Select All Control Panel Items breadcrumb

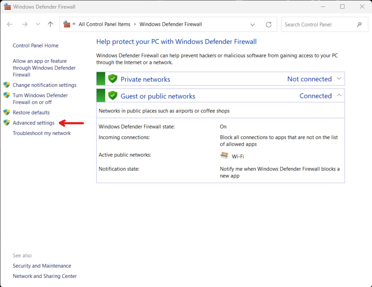(x=104, y=24)
